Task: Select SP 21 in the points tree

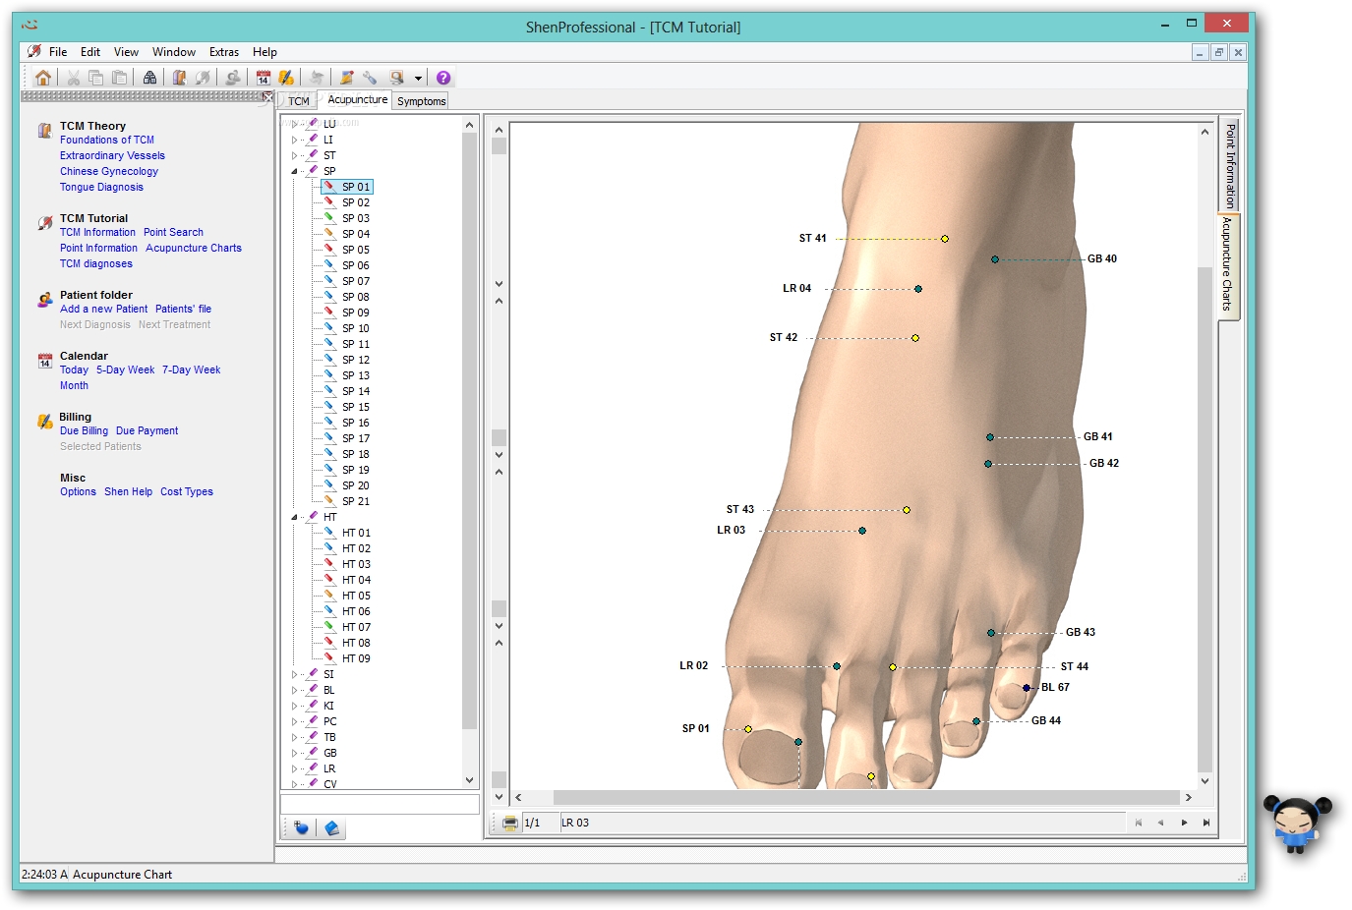Action: 356,501
